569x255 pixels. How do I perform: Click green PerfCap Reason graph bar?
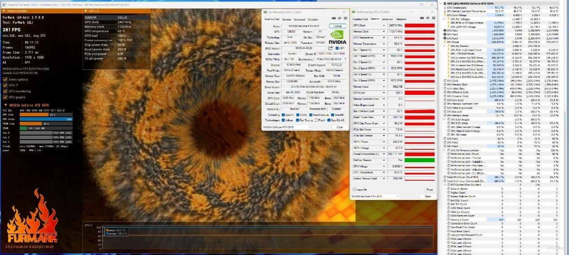[x=420, y=160]
